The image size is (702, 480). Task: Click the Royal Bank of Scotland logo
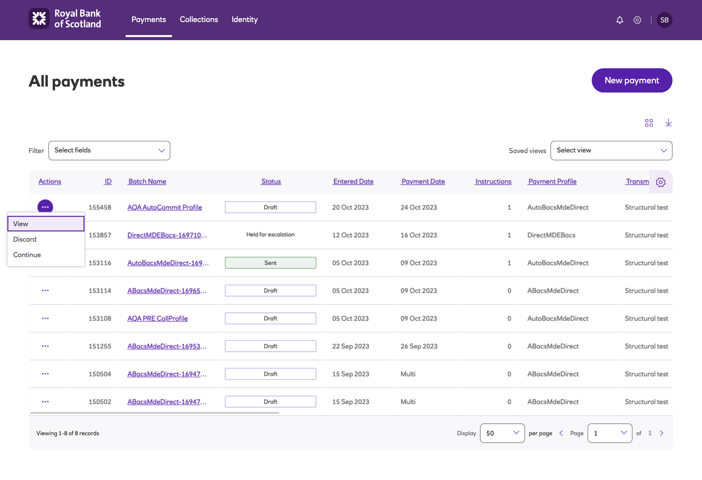coord(65,19)
